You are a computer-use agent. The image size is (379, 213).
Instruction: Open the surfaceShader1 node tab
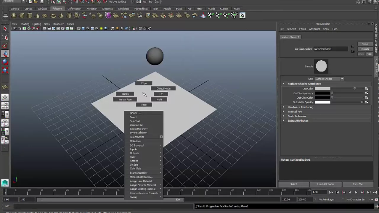click(290, 37)
